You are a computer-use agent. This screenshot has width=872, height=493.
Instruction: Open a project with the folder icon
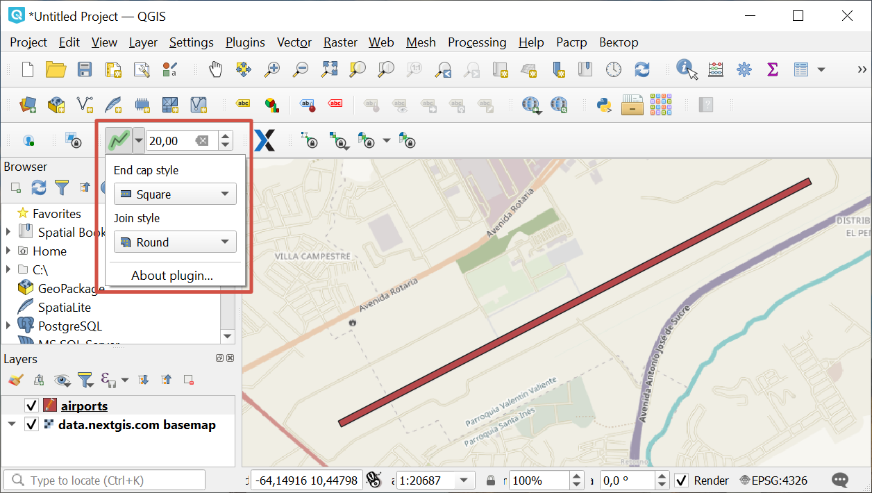coord(56,69)
